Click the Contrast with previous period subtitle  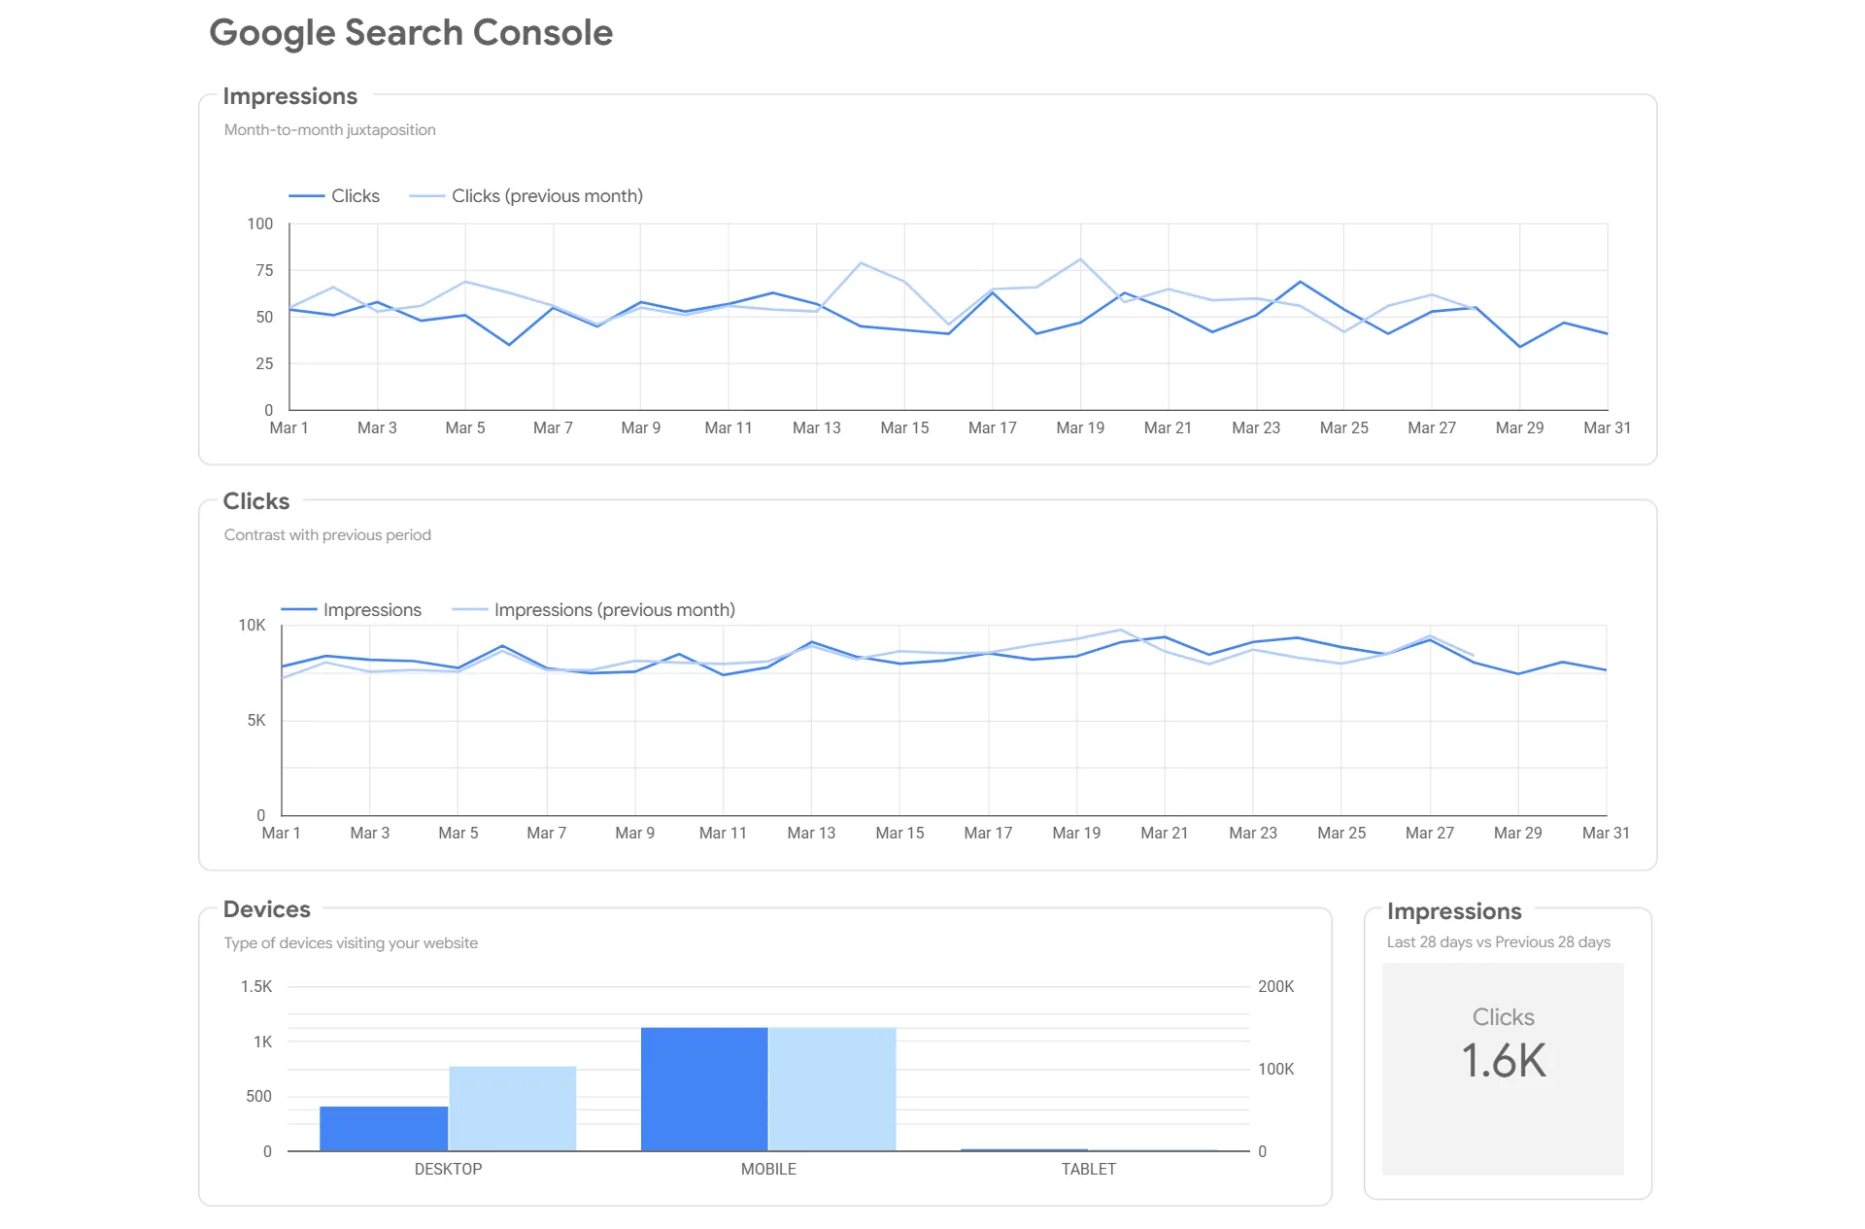[x=327, y=534]
